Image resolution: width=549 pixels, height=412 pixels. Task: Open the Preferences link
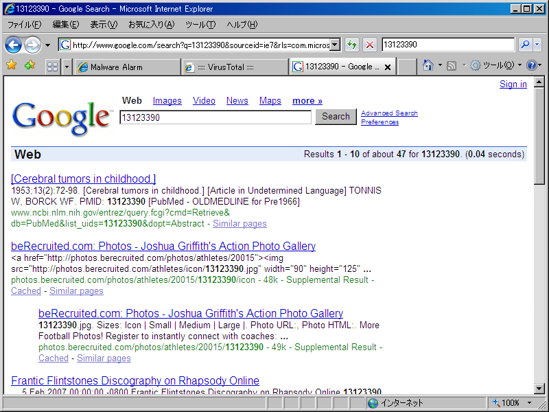coord(379,122)
